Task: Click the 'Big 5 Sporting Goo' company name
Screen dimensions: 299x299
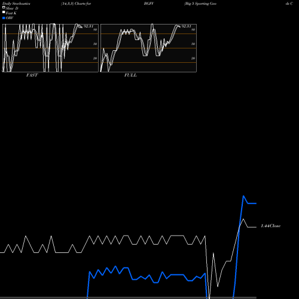Action: (200, 4)
